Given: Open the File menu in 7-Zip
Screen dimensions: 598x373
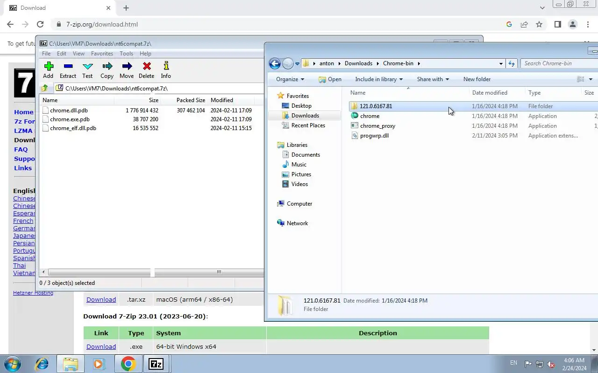Looking at the screenshot, I should (46, 54).
